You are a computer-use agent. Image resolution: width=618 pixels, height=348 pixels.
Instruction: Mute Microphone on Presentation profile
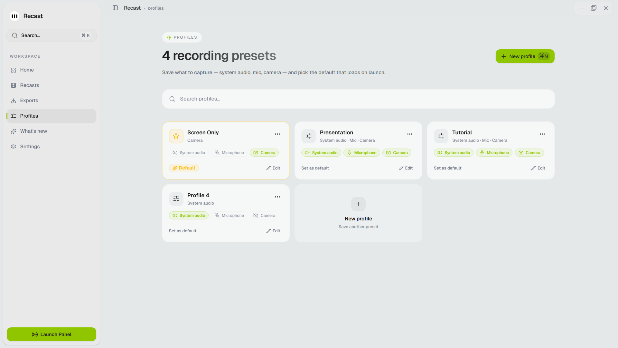362,153
